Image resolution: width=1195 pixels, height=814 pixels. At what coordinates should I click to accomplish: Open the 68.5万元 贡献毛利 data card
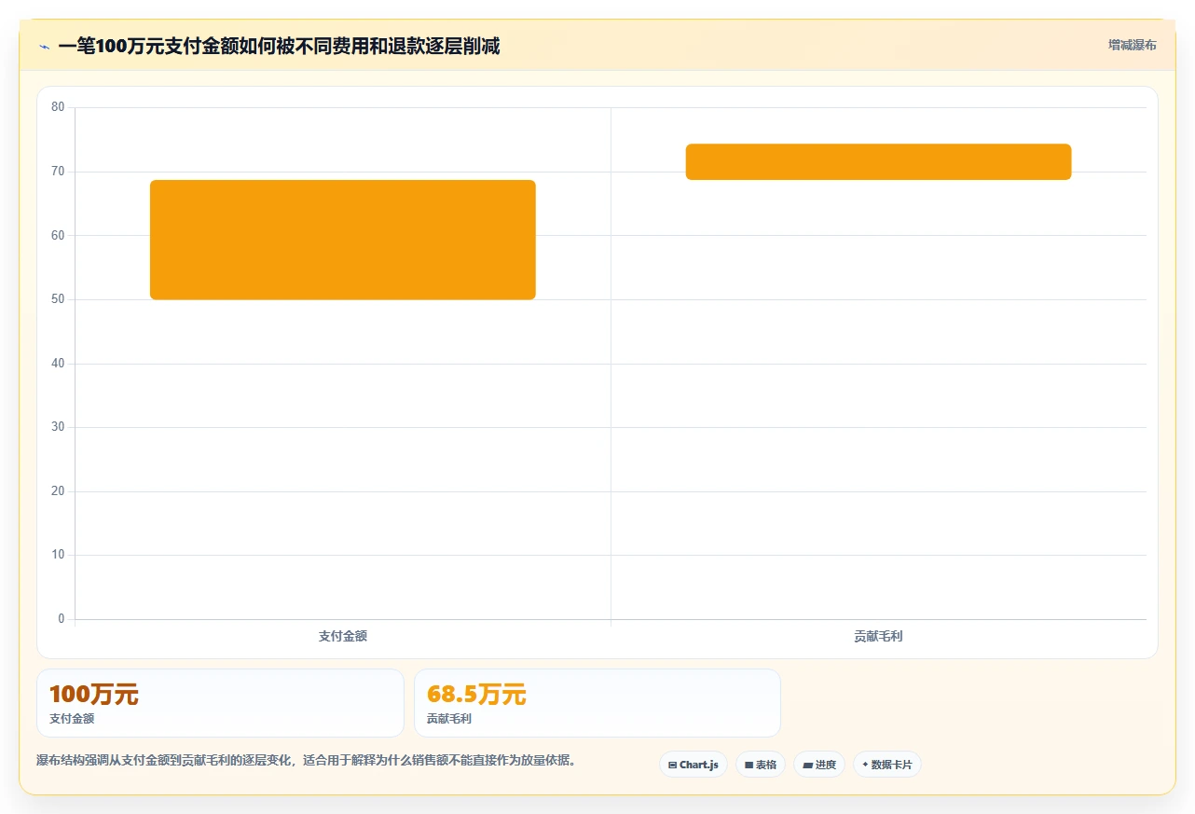[597, 703]
